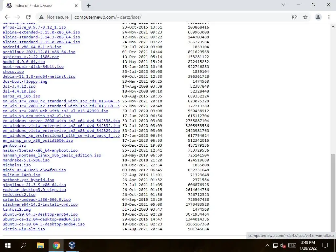Click the Not secure warning icon
This screenshot has height=252, width=336.
pyautogui.click(x=41, y=17)
